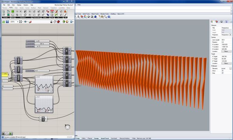Open the Rhino Help menu
The width and height of the screenshot is (233, 140).
[79, 5]
